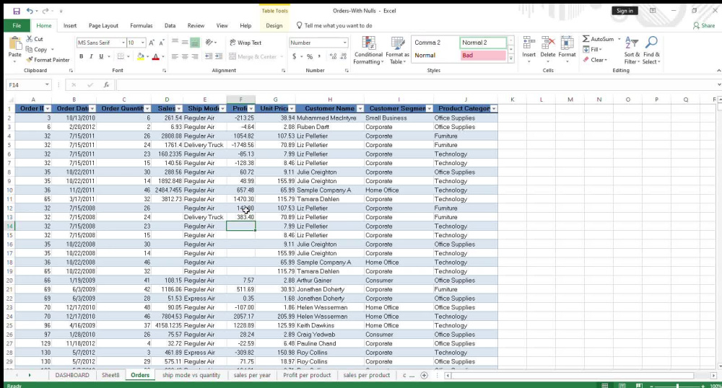
Task: Apply the yellow fill color bucket
Action: click(141, 56)
